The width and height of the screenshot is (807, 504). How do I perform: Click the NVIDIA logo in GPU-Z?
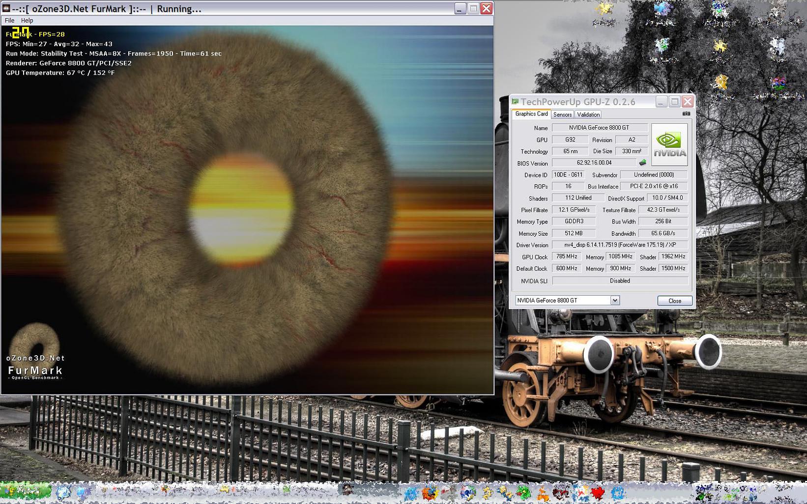(669, 144)
